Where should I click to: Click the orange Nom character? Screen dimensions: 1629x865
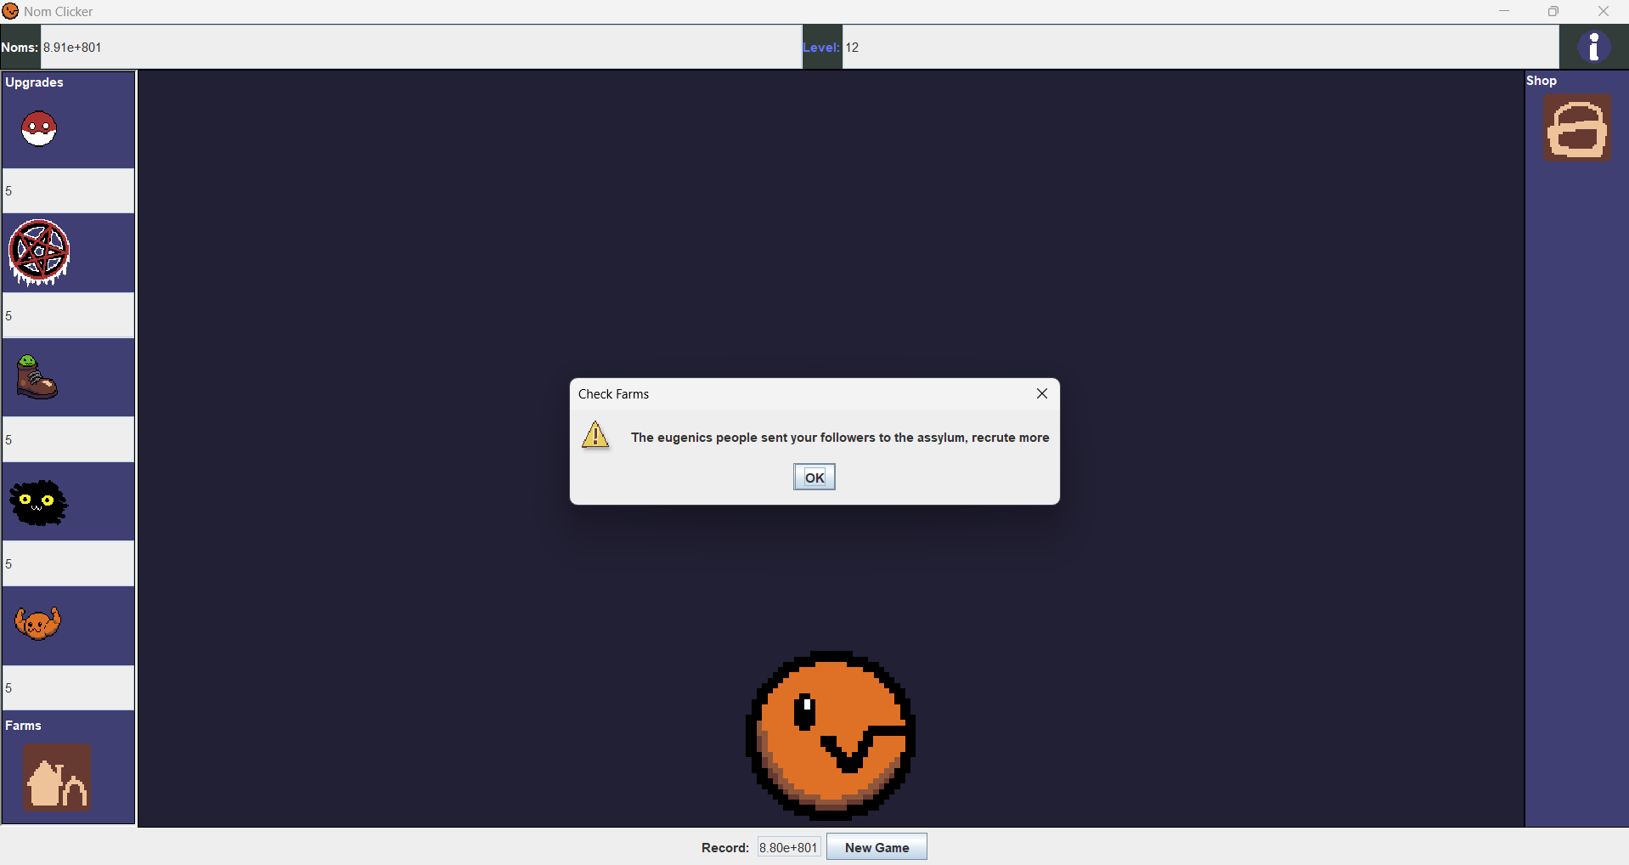(x=830, y=735)
